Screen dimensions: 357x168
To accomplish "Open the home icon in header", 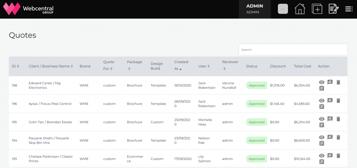I will pos(299,9).
